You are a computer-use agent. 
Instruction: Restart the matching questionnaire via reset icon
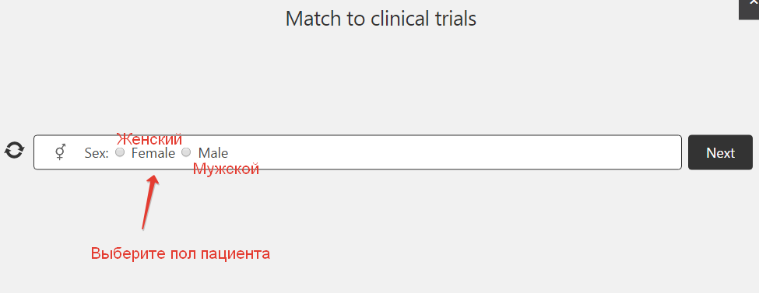(15, 150)
